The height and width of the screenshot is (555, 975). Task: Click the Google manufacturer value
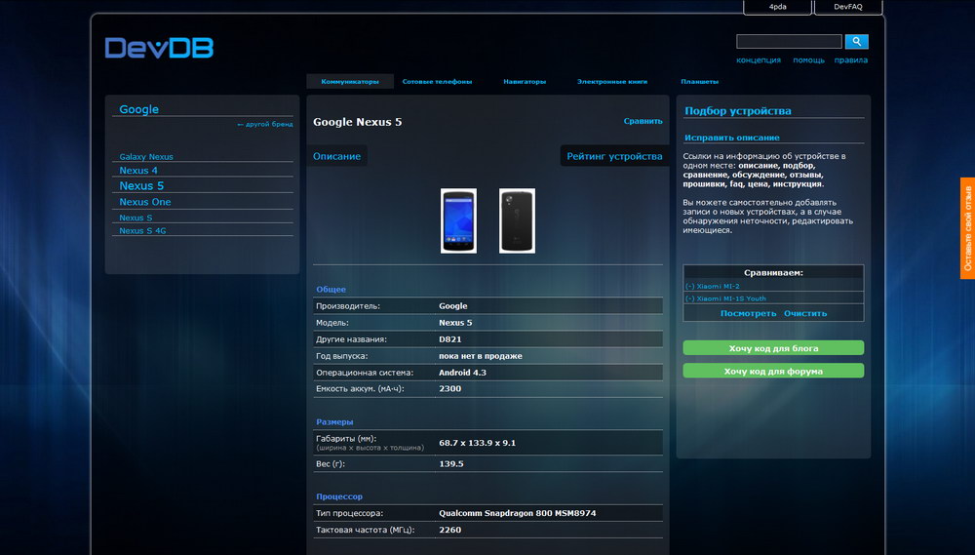pyautogui.click(x=453, y=306)
